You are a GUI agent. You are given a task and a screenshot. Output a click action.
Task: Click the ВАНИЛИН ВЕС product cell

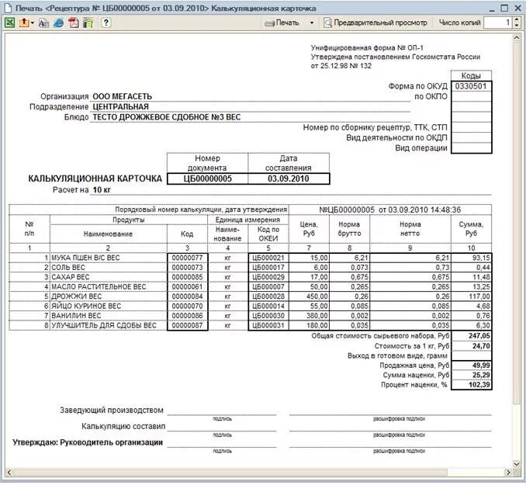[x=109, y=316]
